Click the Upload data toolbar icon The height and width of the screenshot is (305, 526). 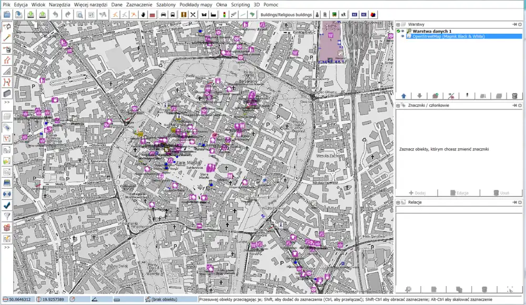tap(43, 15)
